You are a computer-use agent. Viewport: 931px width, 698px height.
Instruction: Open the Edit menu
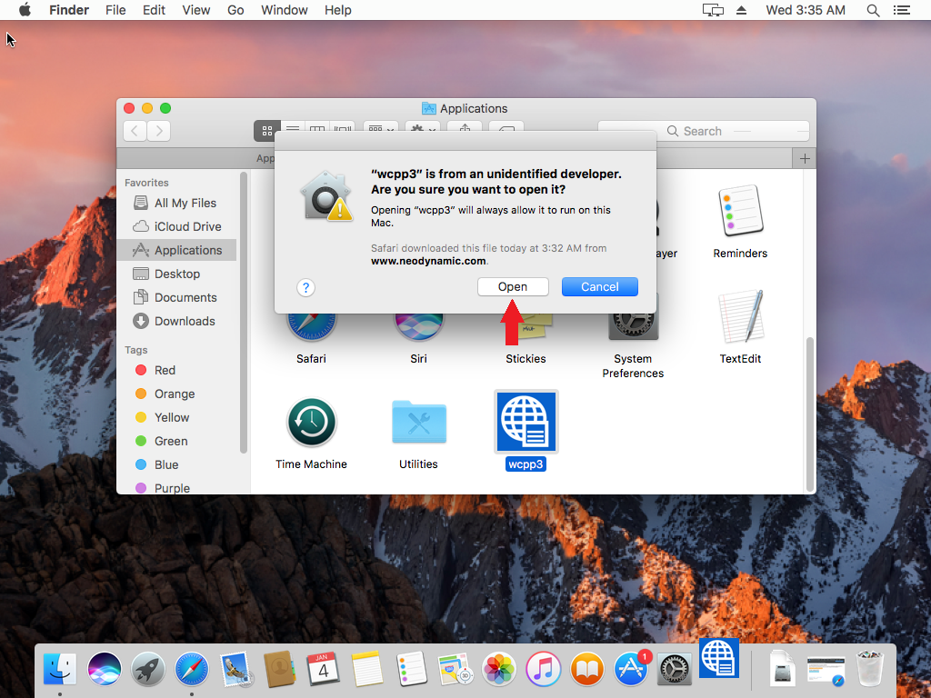[x=154, y=10]
